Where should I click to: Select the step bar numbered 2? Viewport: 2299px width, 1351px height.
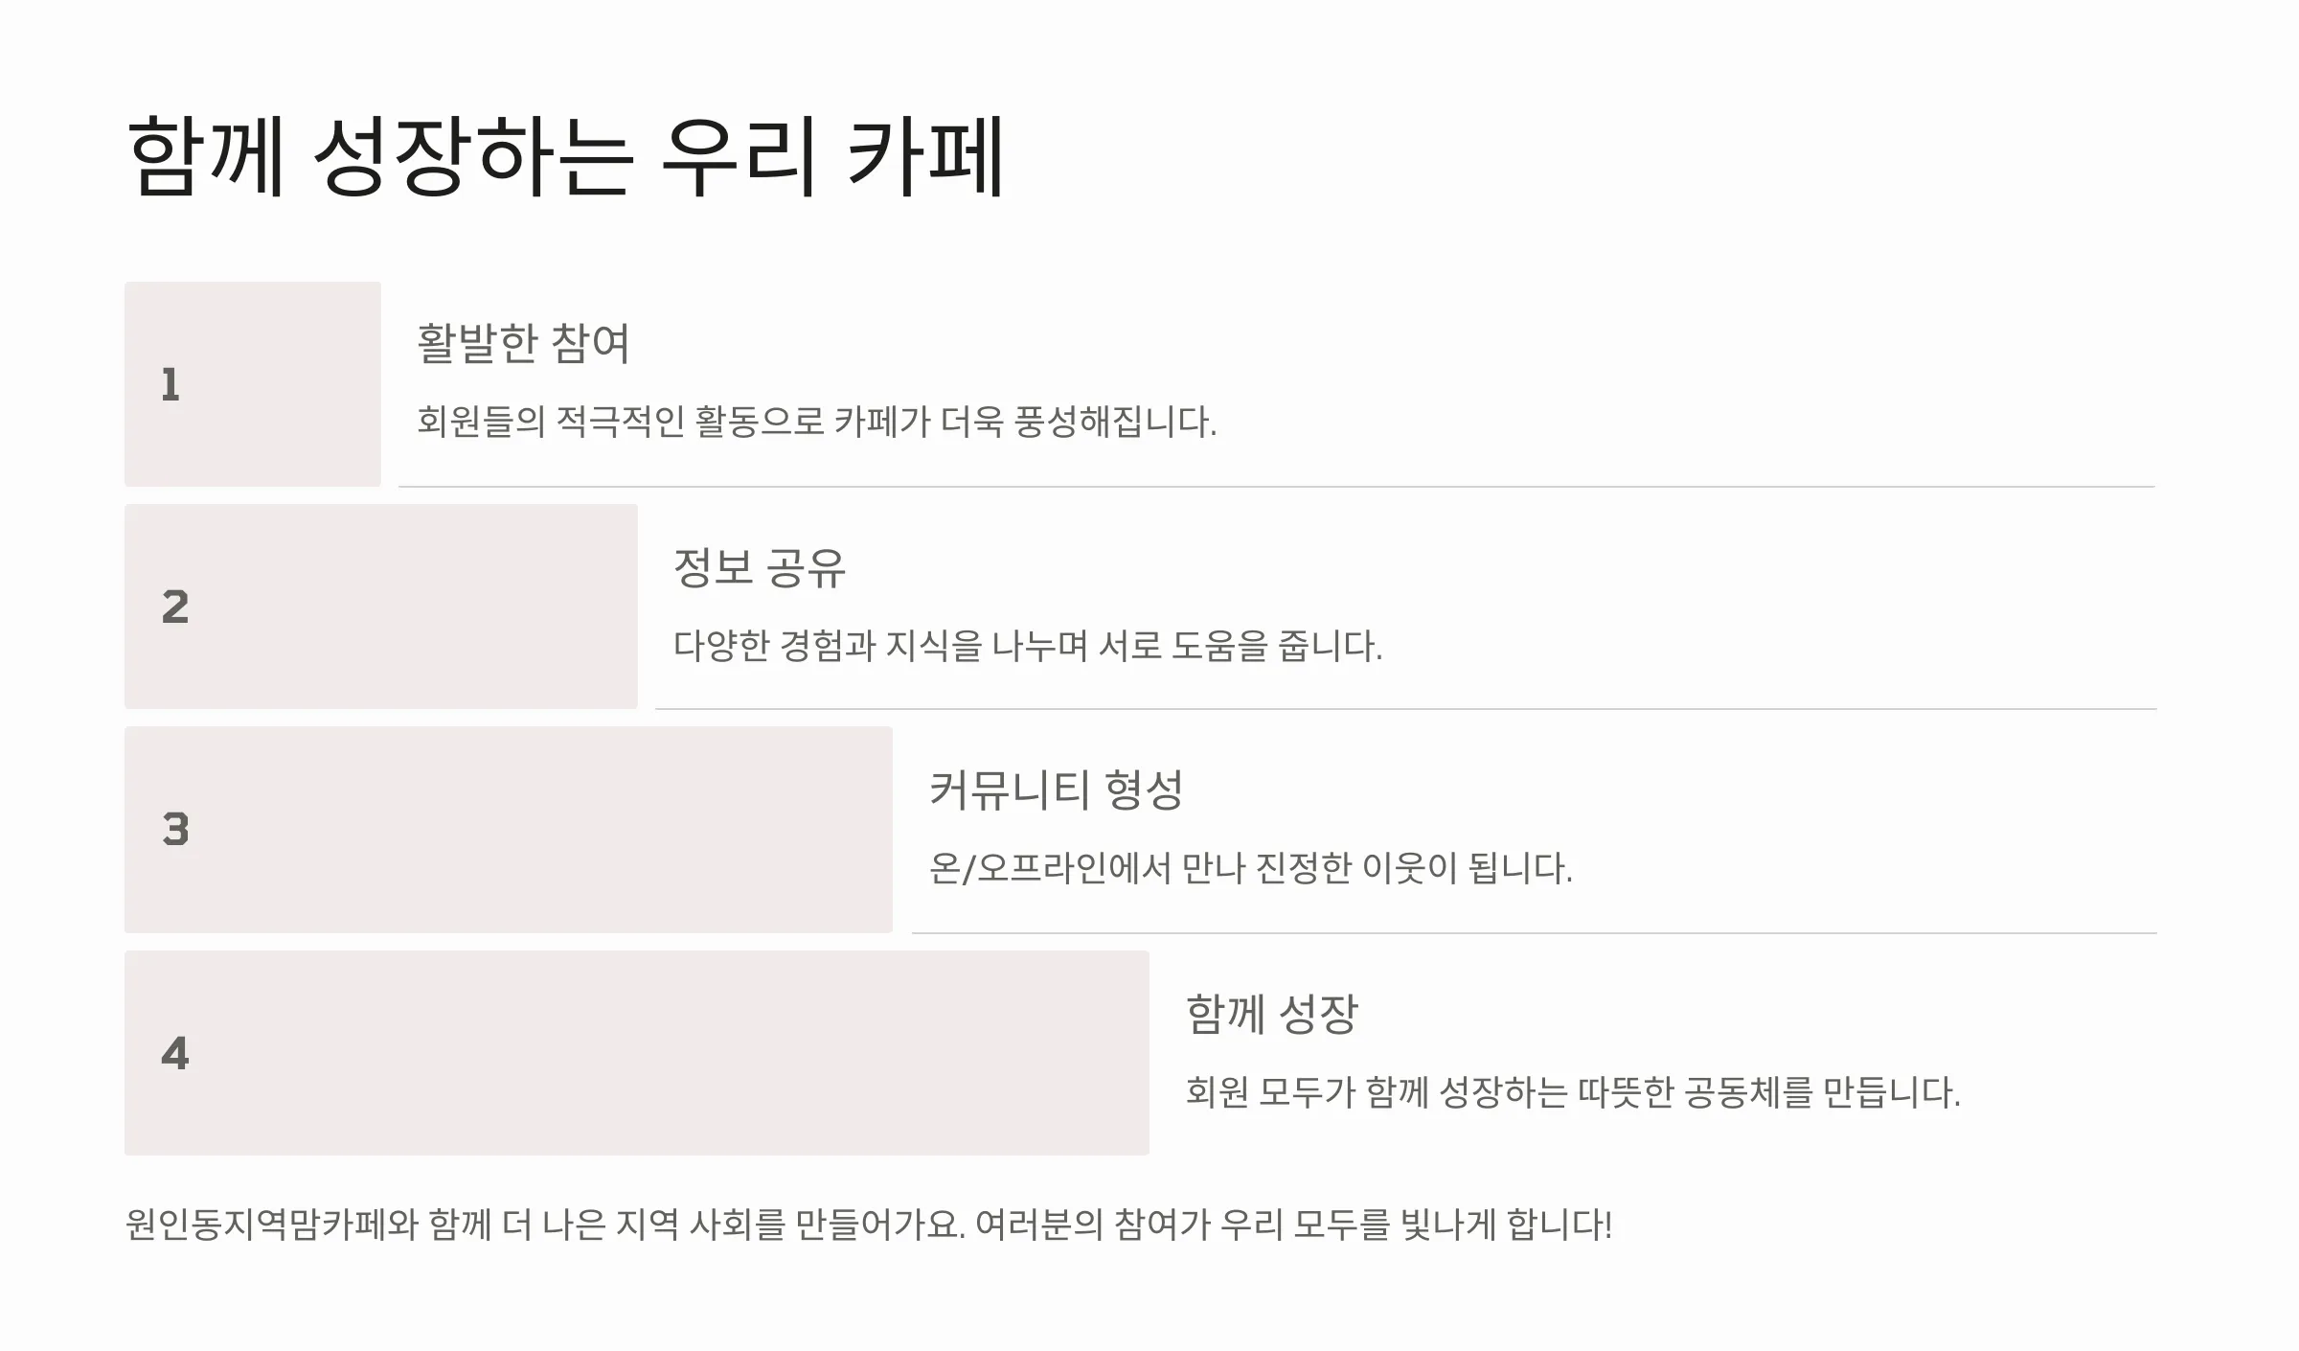point(381,607)
